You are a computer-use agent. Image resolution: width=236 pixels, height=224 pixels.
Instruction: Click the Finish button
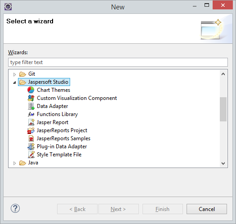163,209
